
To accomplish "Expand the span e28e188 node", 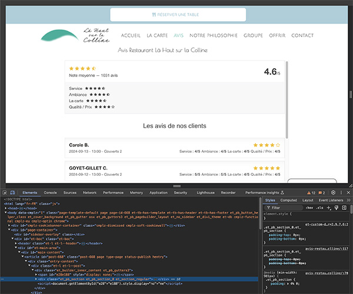I will (36, 275).
